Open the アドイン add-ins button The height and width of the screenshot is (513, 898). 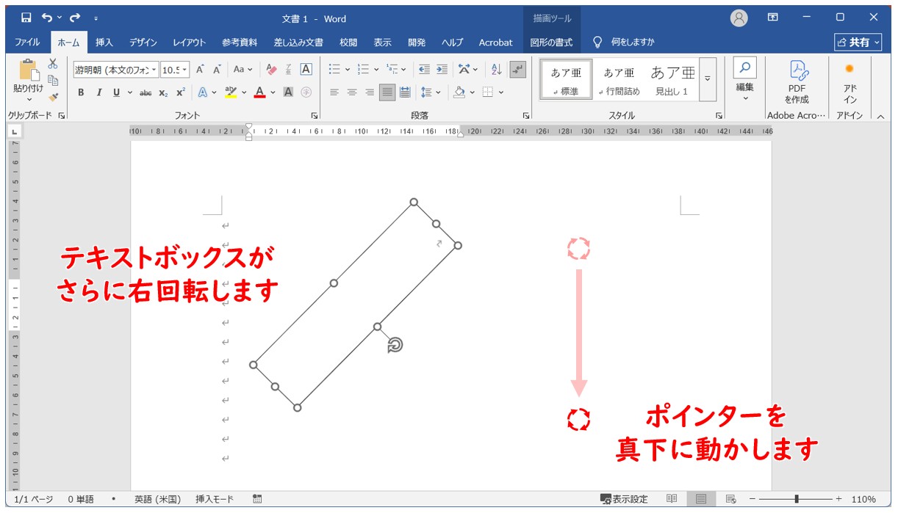tap(849, 81)
